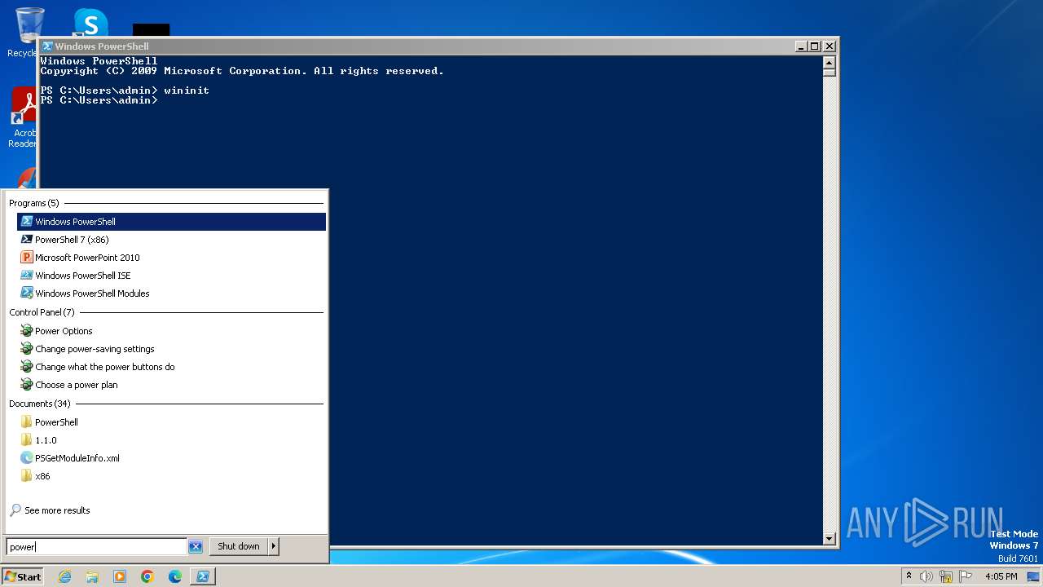This screenshot has width=1043, height=587.
Task: Open PowerShell window system menu icon
Action: point(47,46)
